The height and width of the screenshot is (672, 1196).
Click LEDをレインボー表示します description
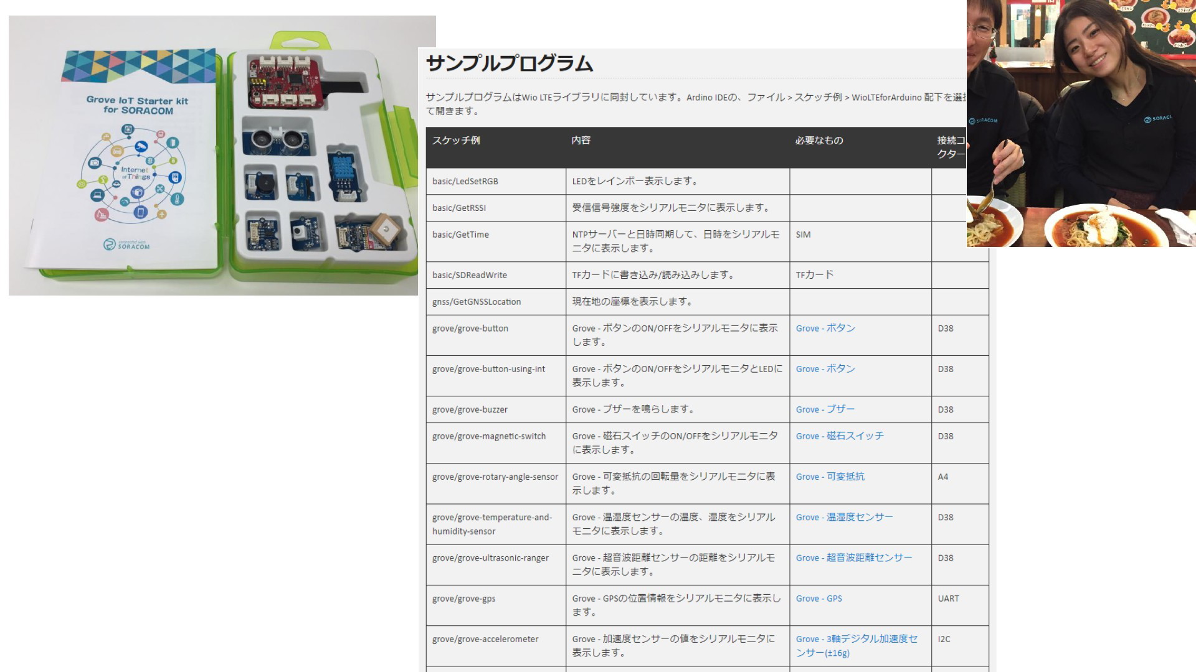(x=635, y=181)
